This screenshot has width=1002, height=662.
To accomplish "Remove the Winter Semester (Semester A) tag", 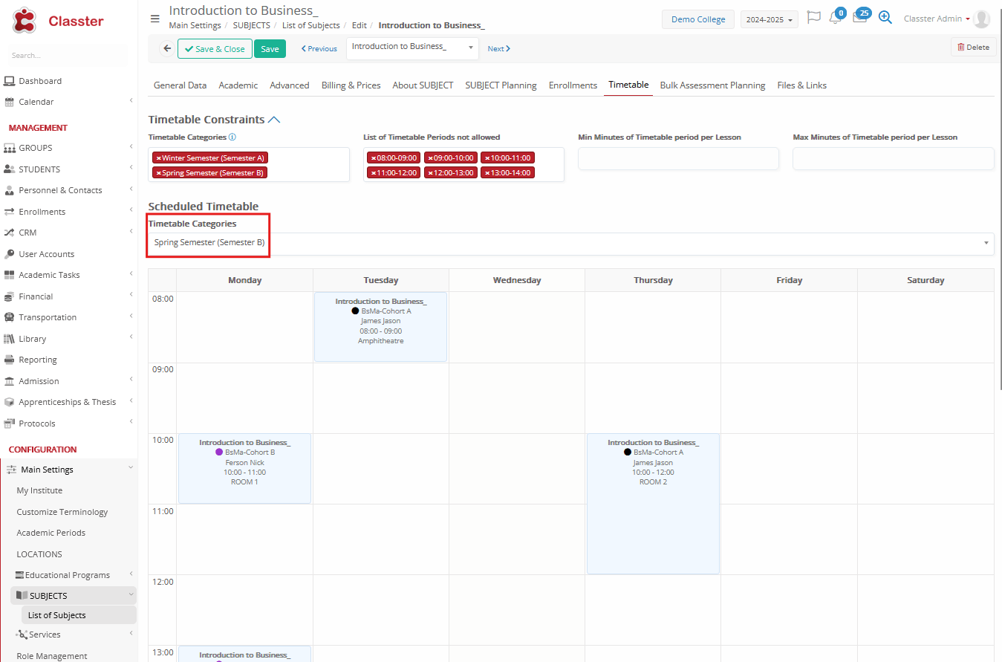I will [158, 158].
